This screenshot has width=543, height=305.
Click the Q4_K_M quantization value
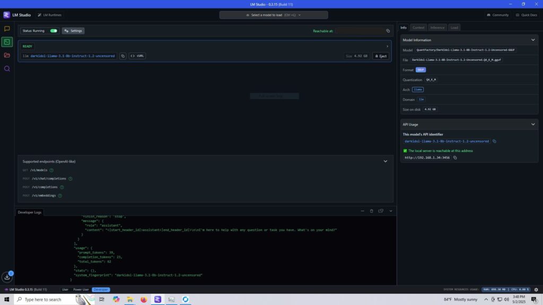tap(431, 80)
